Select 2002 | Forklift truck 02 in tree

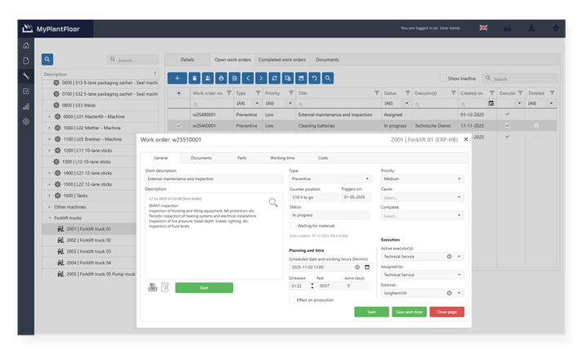89,241
